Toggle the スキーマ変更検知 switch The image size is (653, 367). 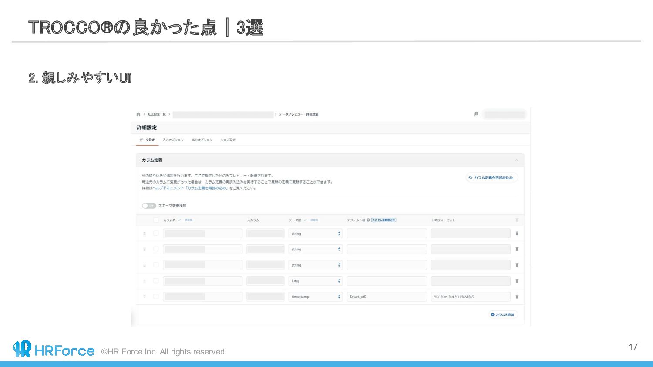click(149, 206)
